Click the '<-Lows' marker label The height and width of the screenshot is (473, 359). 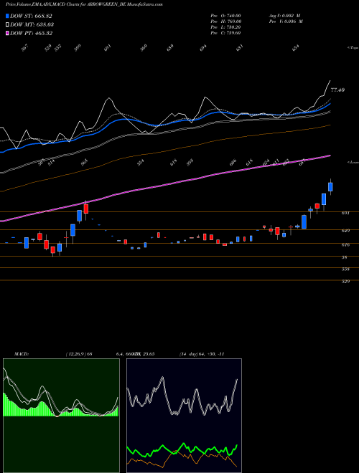pyautogui.click(x=353, y=162)
